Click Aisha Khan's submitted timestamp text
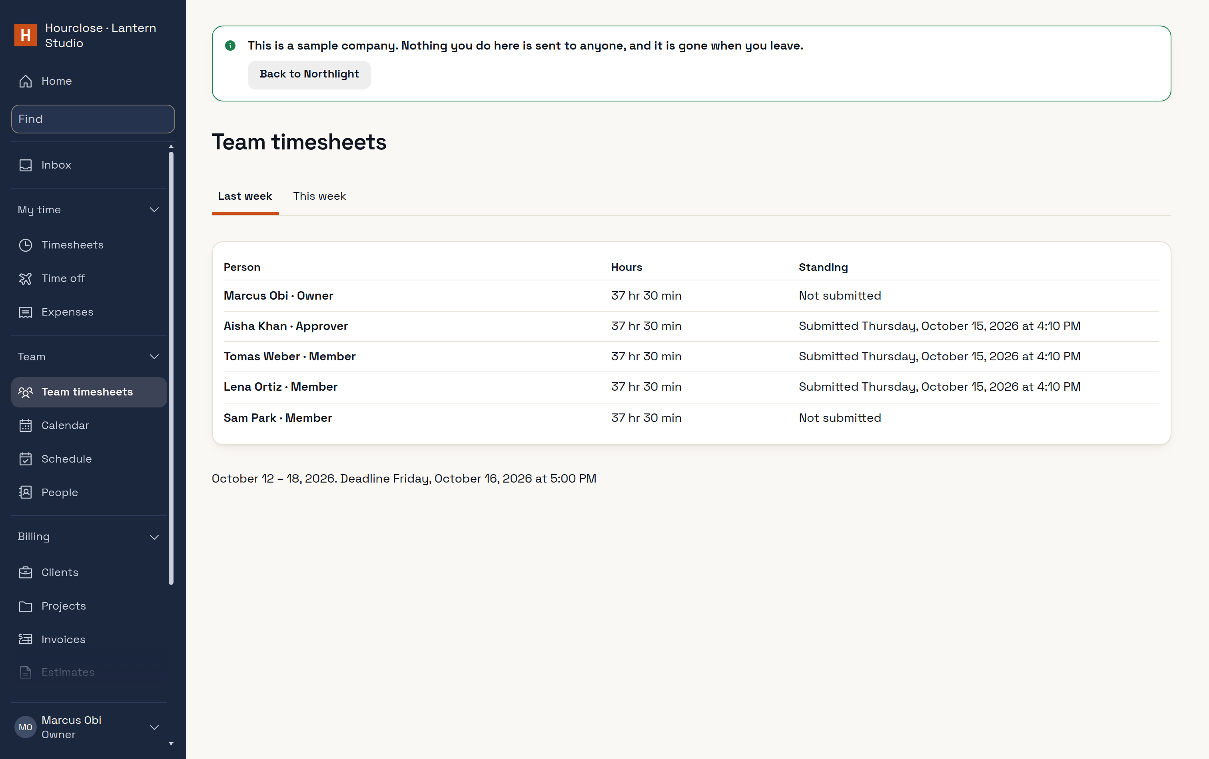Image resolution: width=1209 pixels, height=759 pixels. tap(940, 327)
